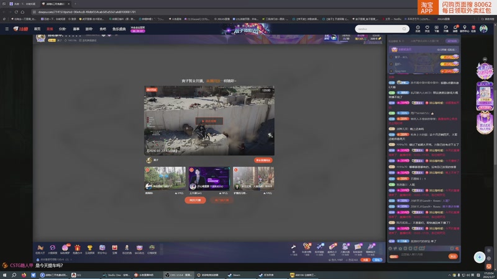
Task: Open the purple swirl activity icon
Action: (52, 249)
